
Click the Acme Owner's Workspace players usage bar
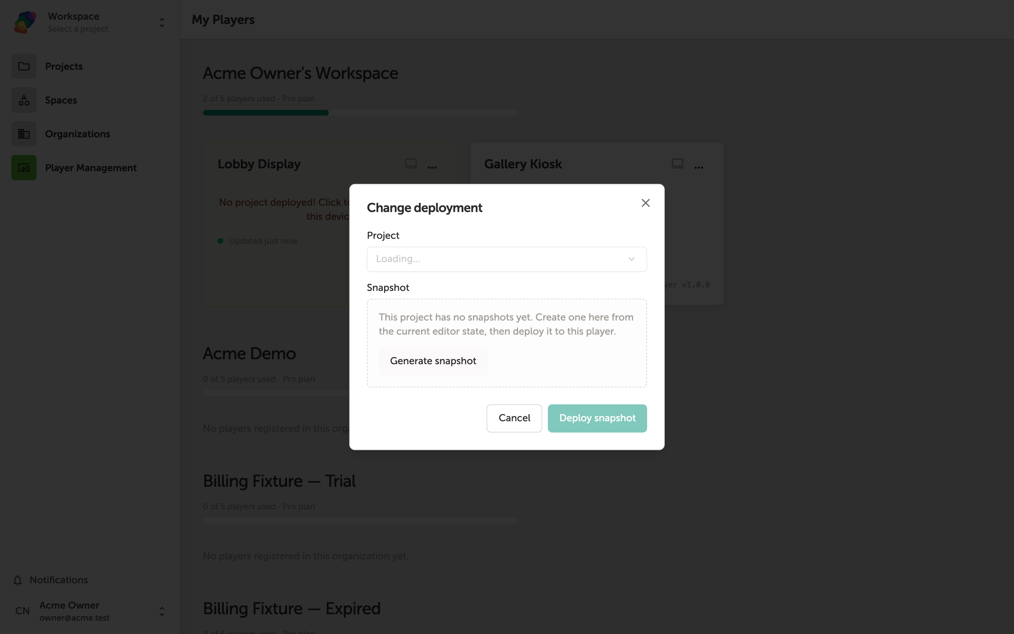(360, 113)
